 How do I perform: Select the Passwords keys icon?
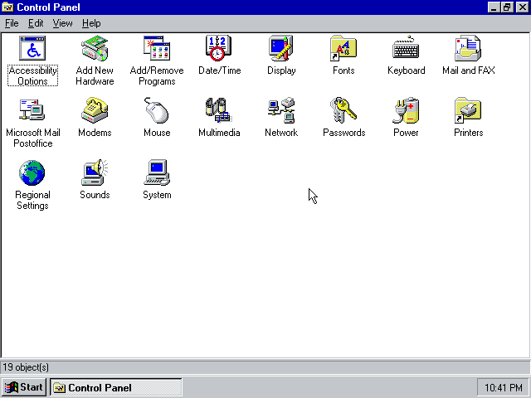(343, 110)
